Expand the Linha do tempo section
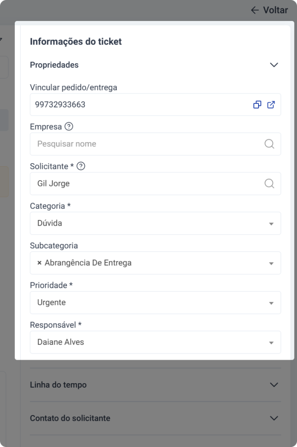 (274, 385)
